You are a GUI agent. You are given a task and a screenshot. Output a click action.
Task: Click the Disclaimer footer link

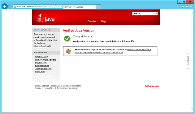pos(73,88)
